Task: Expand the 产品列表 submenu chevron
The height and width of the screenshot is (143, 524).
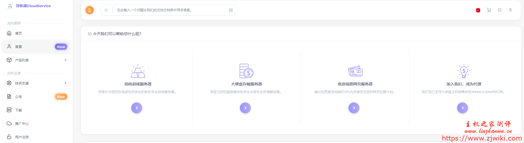Action: pyautogui.click(x=65, y=60)
